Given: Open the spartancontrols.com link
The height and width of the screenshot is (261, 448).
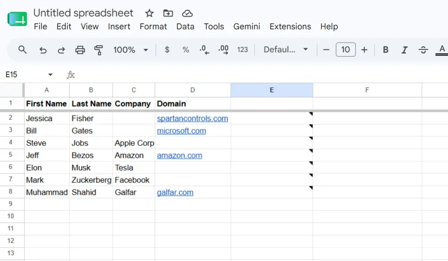Looking at the screenshot, I should pyautogui.click(x=192, y=118).
